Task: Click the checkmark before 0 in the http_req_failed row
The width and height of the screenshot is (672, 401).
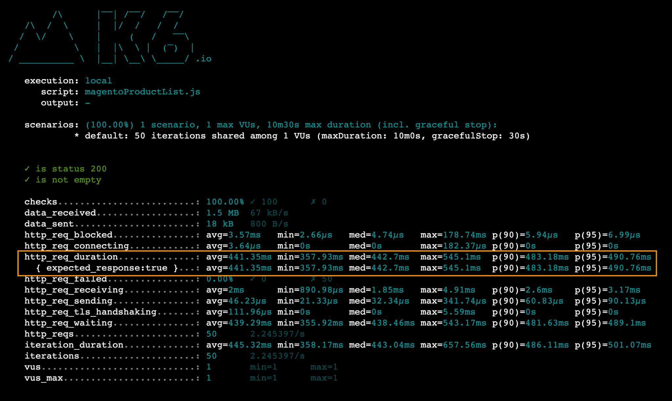Action: 253,279
